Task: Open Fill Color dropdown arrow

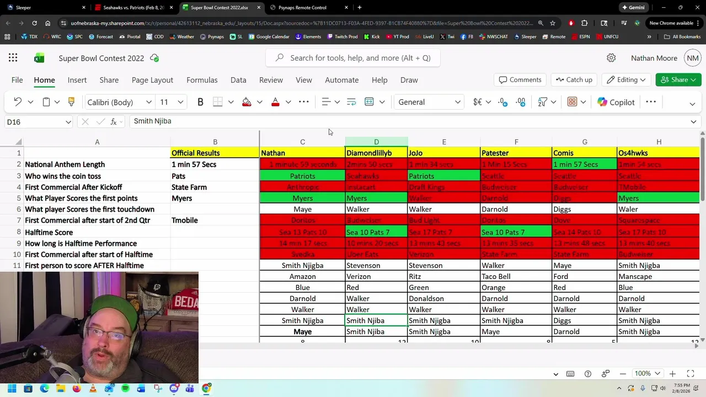Action: 259,102
